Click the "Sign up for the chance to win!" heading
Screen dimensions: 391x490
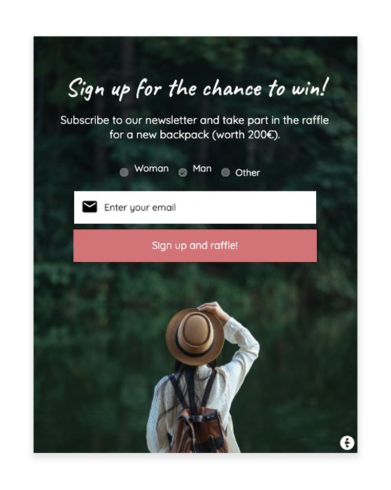pyautogui.click(x=199, y=89)
